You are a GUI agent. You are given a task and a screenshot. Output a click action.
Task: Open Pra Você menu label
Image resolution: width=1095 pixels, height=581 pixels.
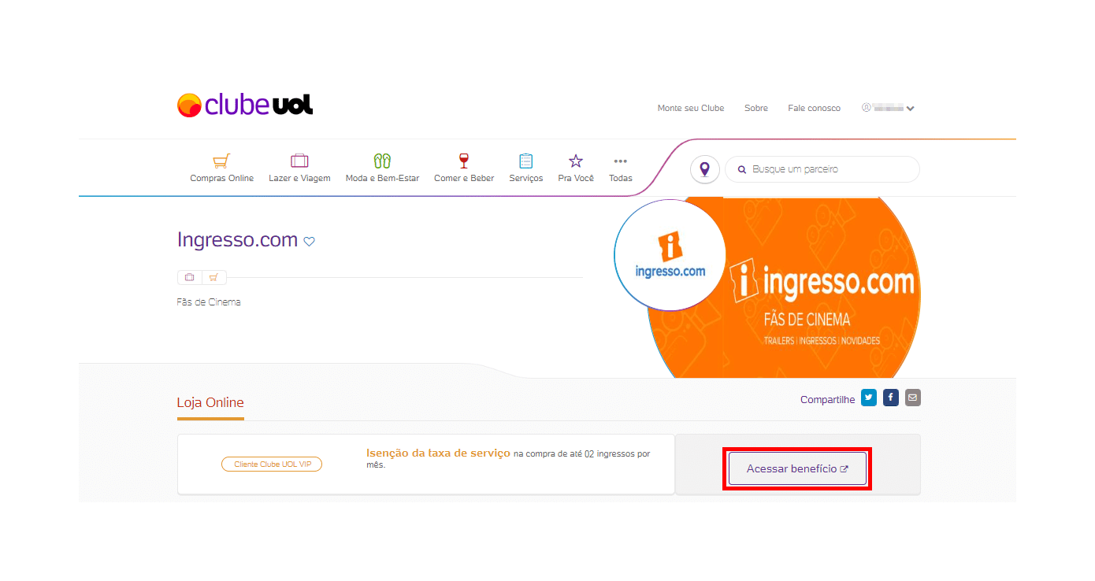(x=576, y=179)
